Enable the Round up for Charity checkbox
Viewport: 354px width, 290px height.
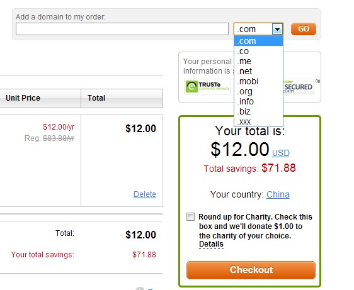click(x=190, y=216)
